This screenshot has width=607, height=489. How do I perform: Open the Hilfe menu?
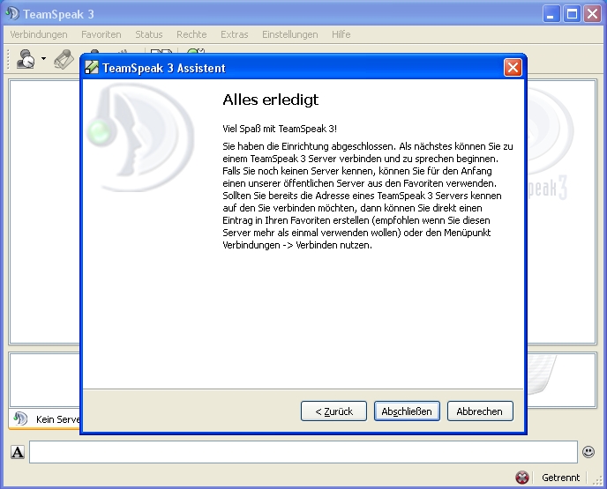[341, 34]
